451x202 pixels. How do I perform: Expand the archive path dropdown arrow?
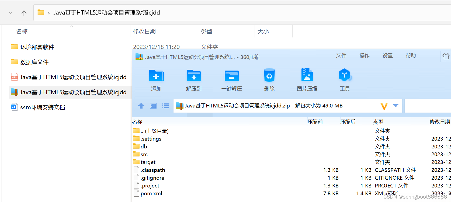tap(396, 106)
